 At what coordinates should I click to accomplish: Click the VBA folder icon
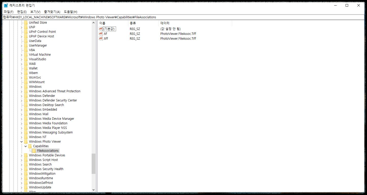(x=26, y=50)
